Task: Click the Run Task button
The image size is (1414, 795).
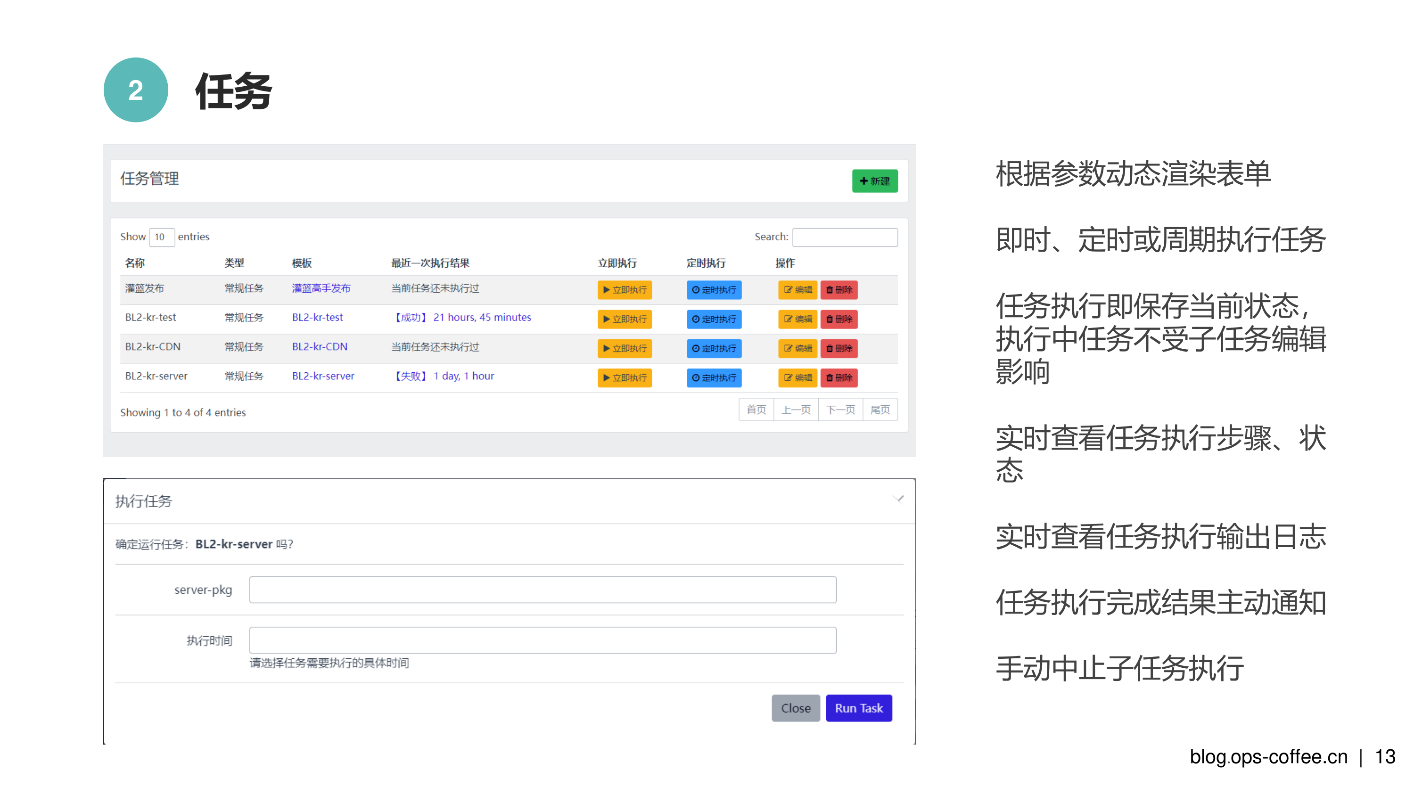Action: (x=858, y=708)
